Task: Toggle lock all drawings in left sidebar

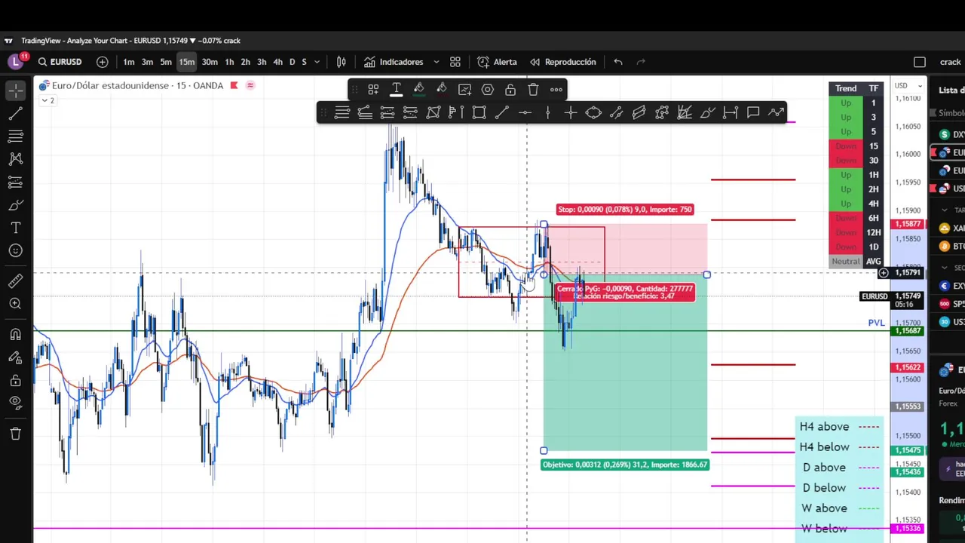Action: click(x=15, y=381)
